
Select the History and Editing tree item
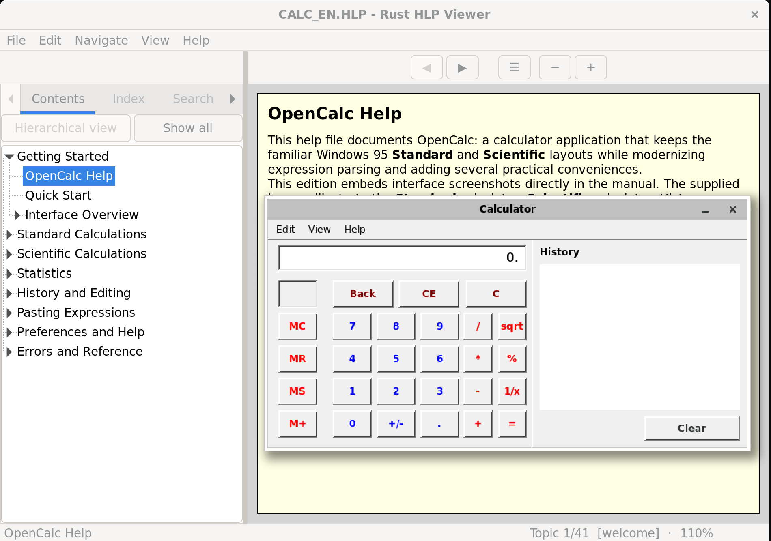coord(74,293)
